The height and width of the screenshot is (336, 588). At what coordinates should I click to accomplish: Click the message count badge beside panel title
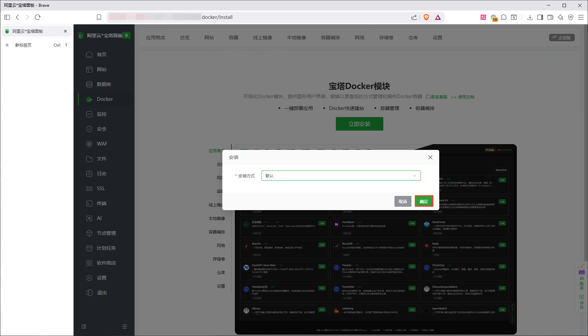click(x=126, y=35)
